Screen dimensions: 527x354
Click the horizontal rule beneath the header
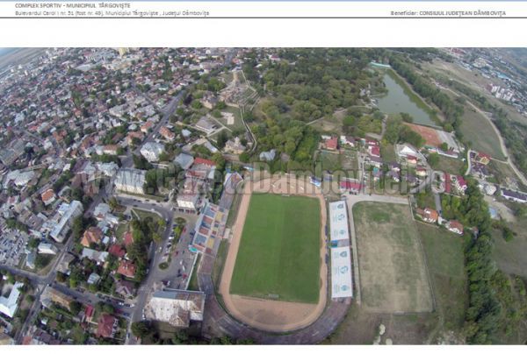(x=263, y=18)
